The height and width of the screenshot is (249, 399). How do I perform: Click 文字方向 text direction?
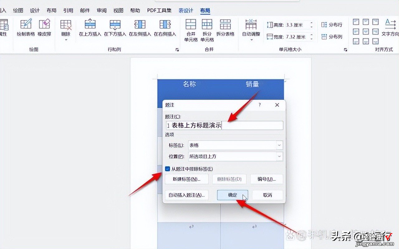[390, 27]
